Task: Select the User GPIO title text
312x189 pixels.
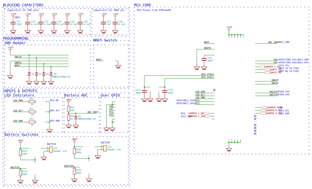Action: pos(110,96)
